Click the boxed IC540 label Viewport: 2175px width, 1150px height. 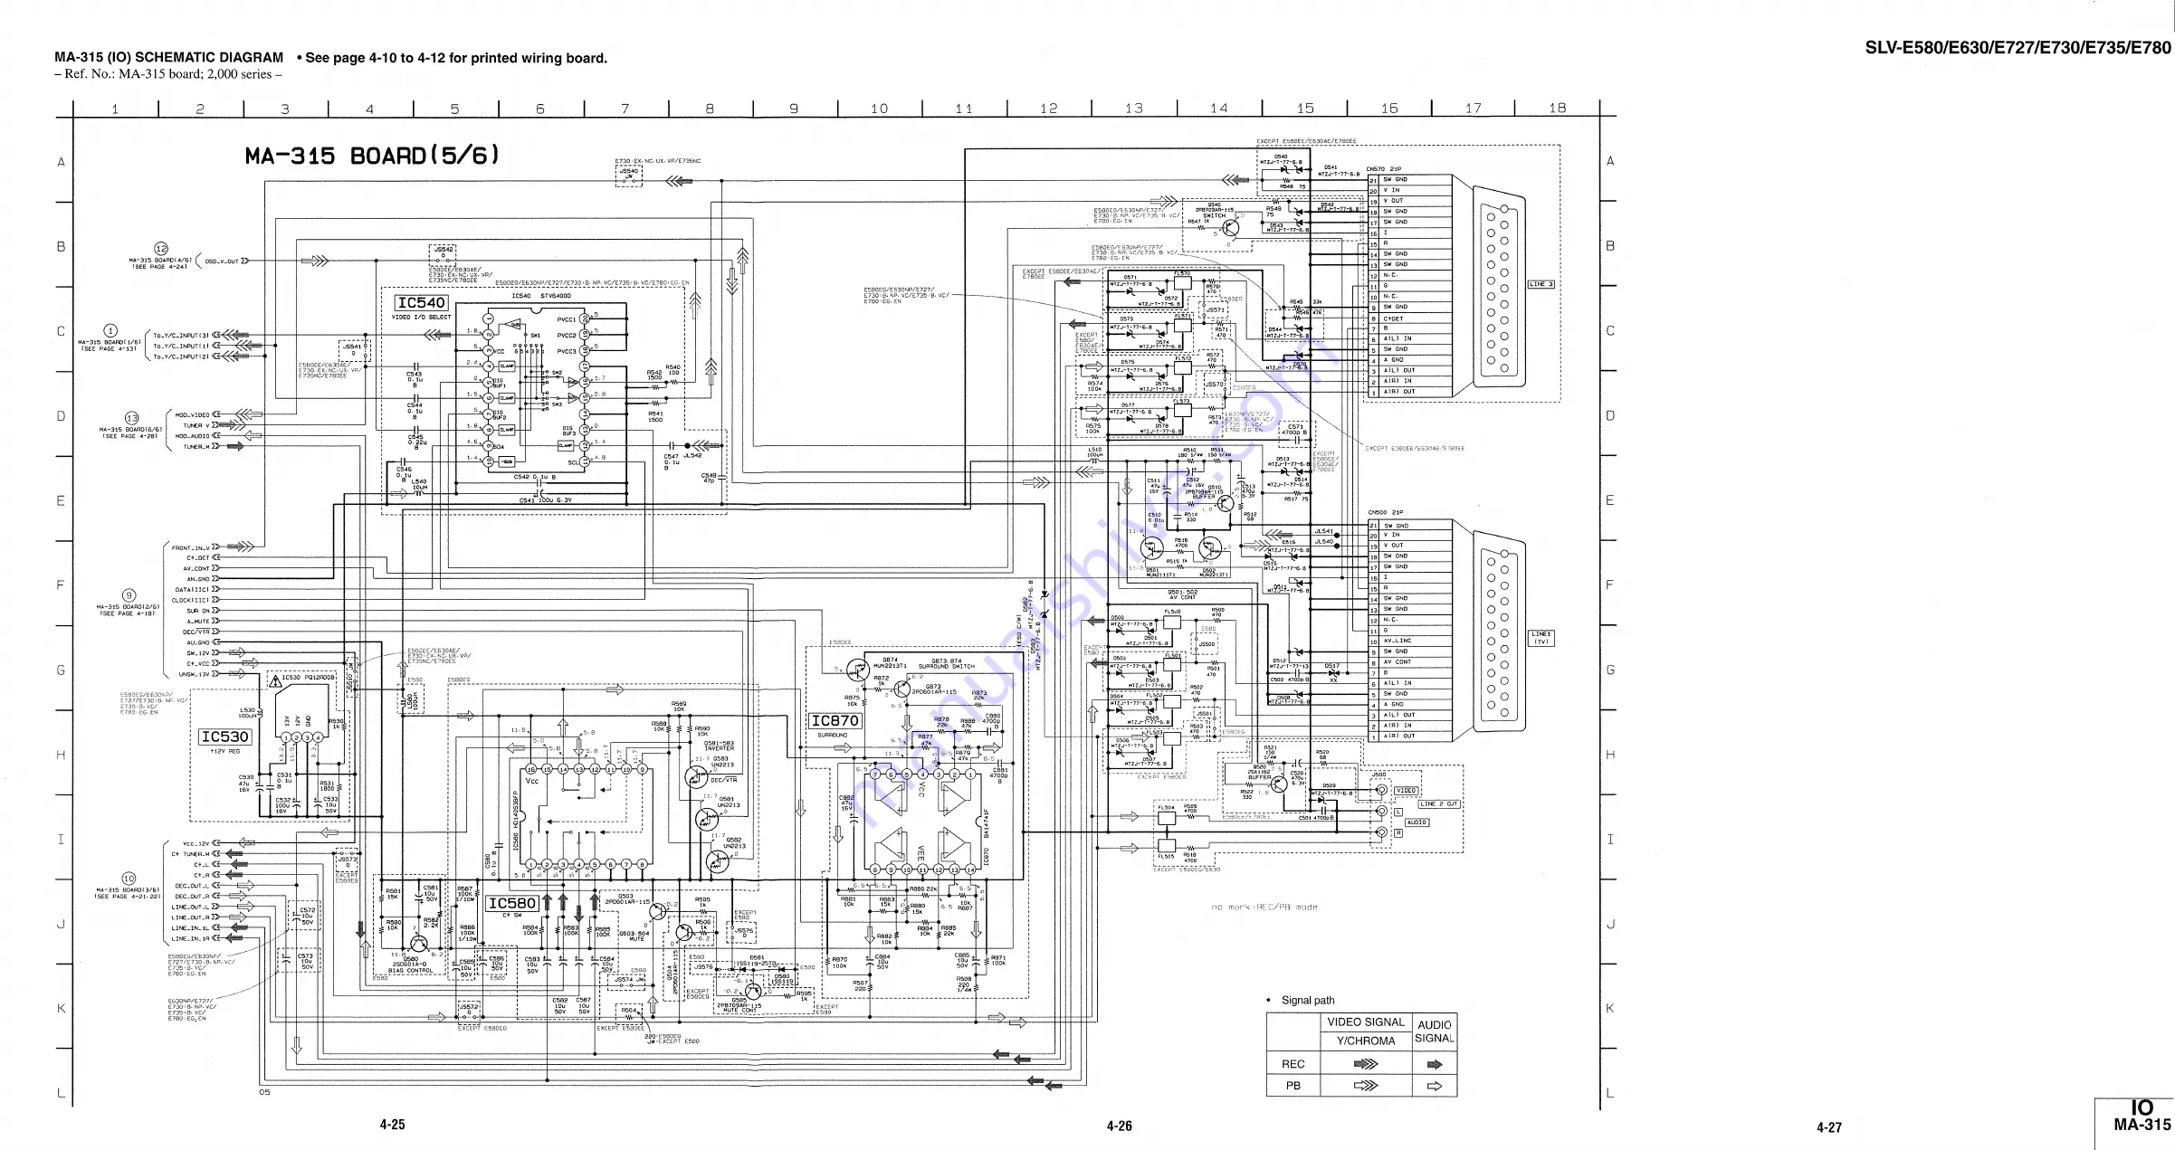point(422,303)
